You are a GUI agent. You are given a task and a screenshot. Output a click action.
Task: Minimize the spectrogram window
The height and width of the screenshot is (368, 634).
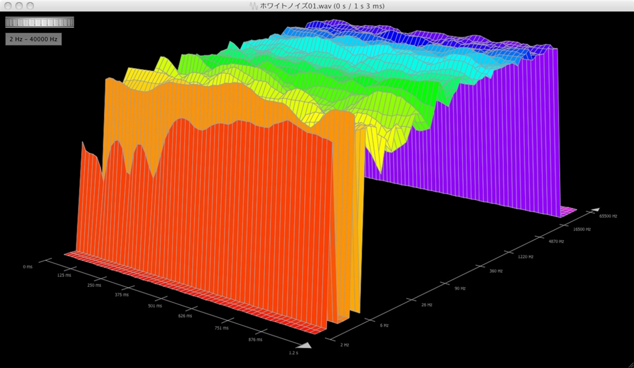(19, 6)
